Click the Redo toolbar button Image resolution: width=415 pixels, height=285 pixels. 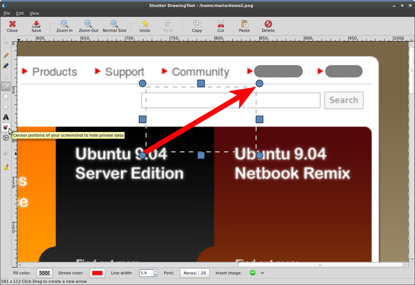168,26
